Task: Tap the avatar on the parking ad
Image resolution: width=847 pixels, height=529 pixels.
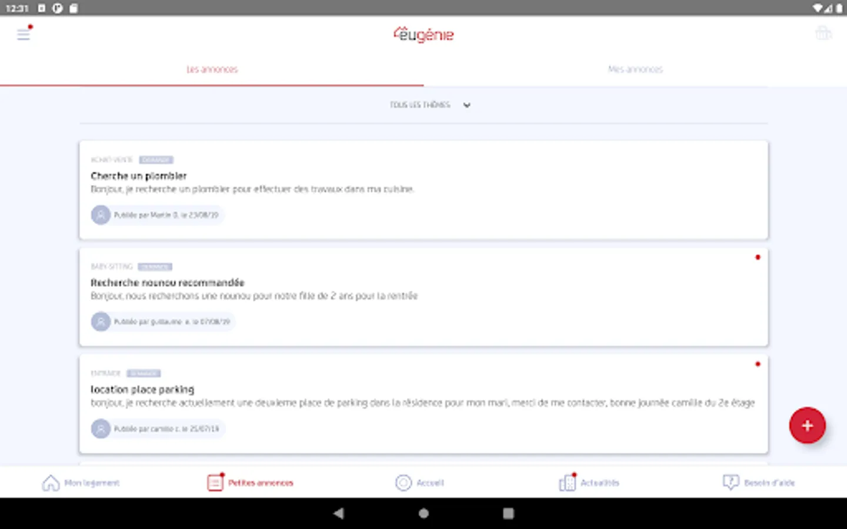Action: point(101,428)
